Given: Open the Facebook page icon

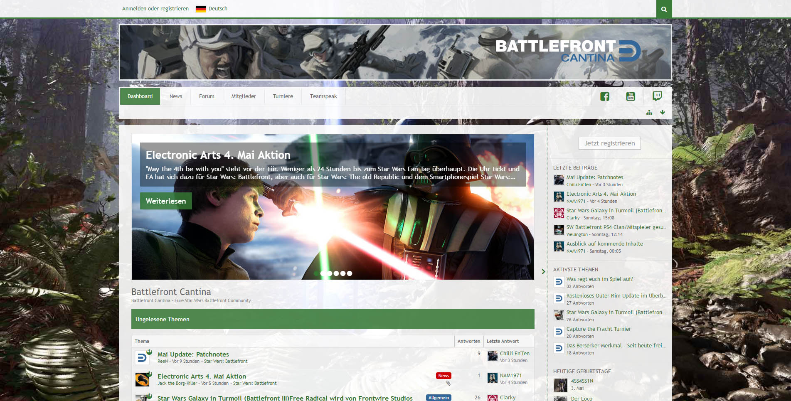Looking at the screenshot, I should coord(605,96).
